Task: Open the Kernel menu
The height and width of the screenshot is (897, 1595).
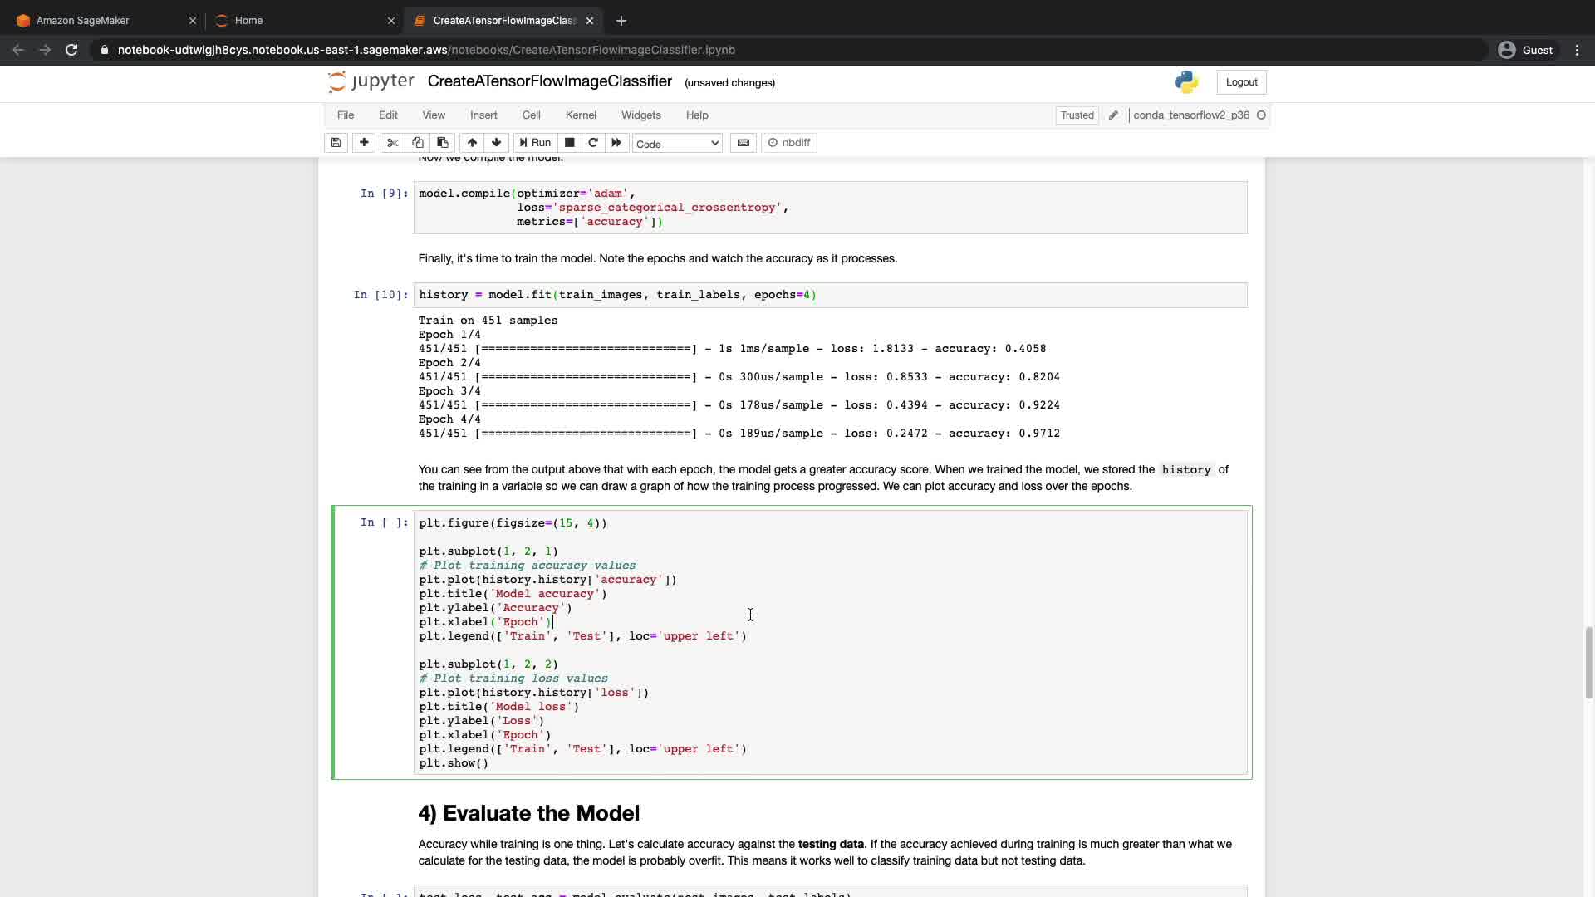Action: (x=581, y=115)
